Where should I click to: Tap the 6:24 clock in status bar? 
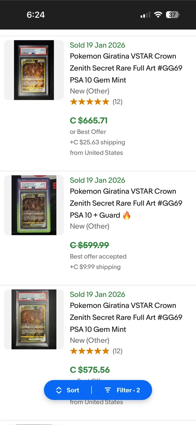click(36, 15)
